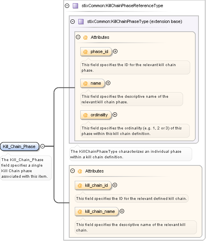Select the kill_chain_id attribute box
This screenshot has width=206, height=241.
click(93, 185)
